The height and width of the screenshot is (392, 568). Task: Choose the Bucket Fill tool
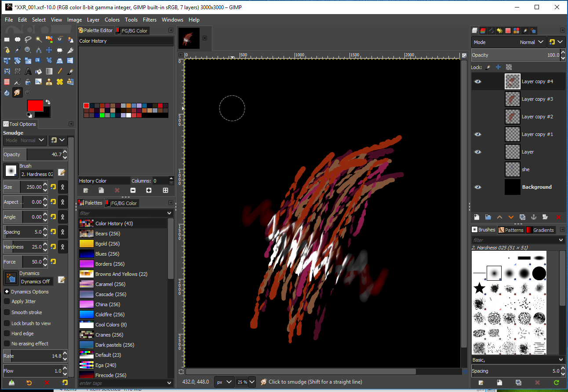coord(39,71)
